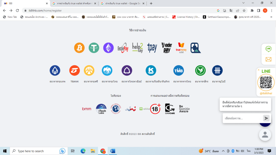The width and height of the screenshot is (276, 155).
Task: Click the 18+ responsible gaming badge
Action: [x=155, y=109]
